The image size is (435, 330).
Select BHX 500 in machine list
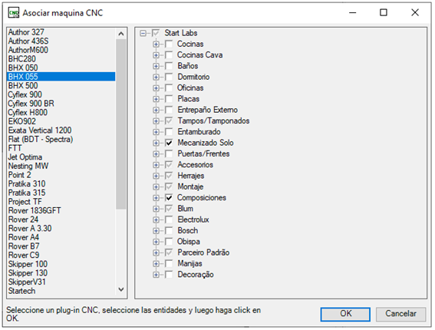[61, 85]
